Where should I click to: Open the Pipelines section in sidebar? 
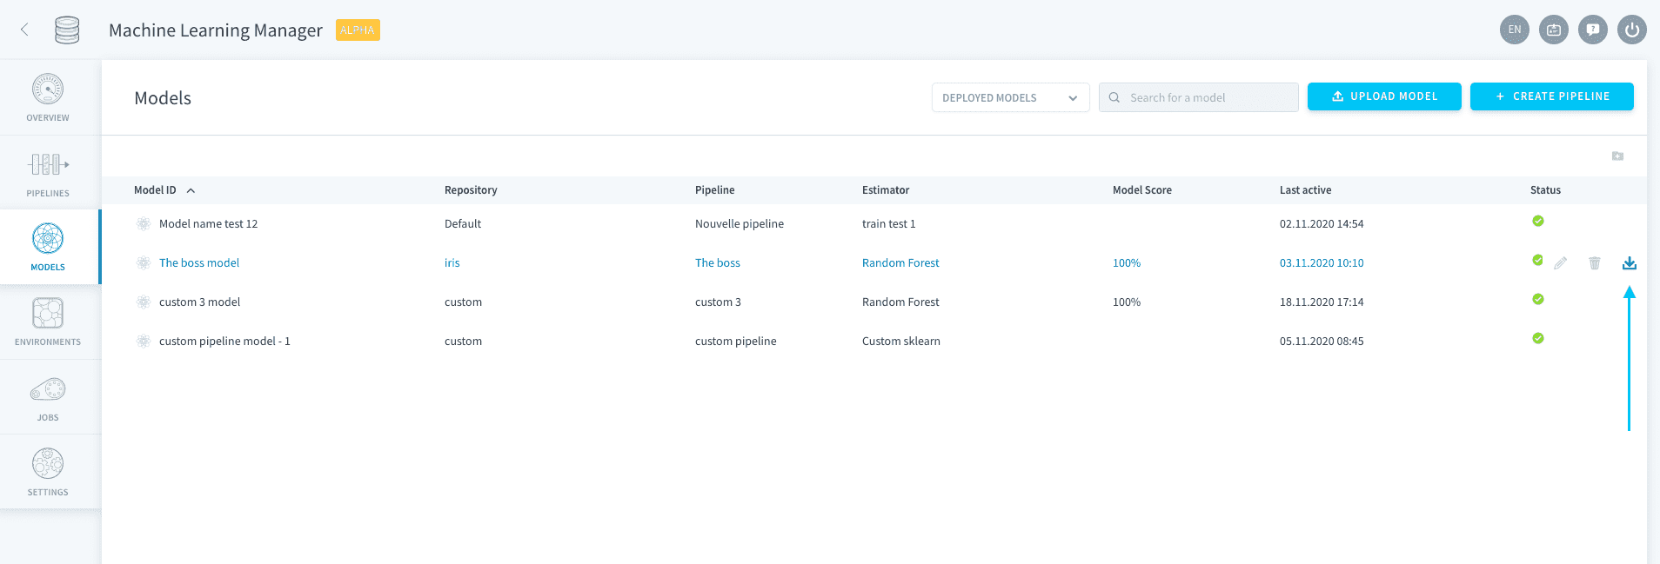click(48, 173)
